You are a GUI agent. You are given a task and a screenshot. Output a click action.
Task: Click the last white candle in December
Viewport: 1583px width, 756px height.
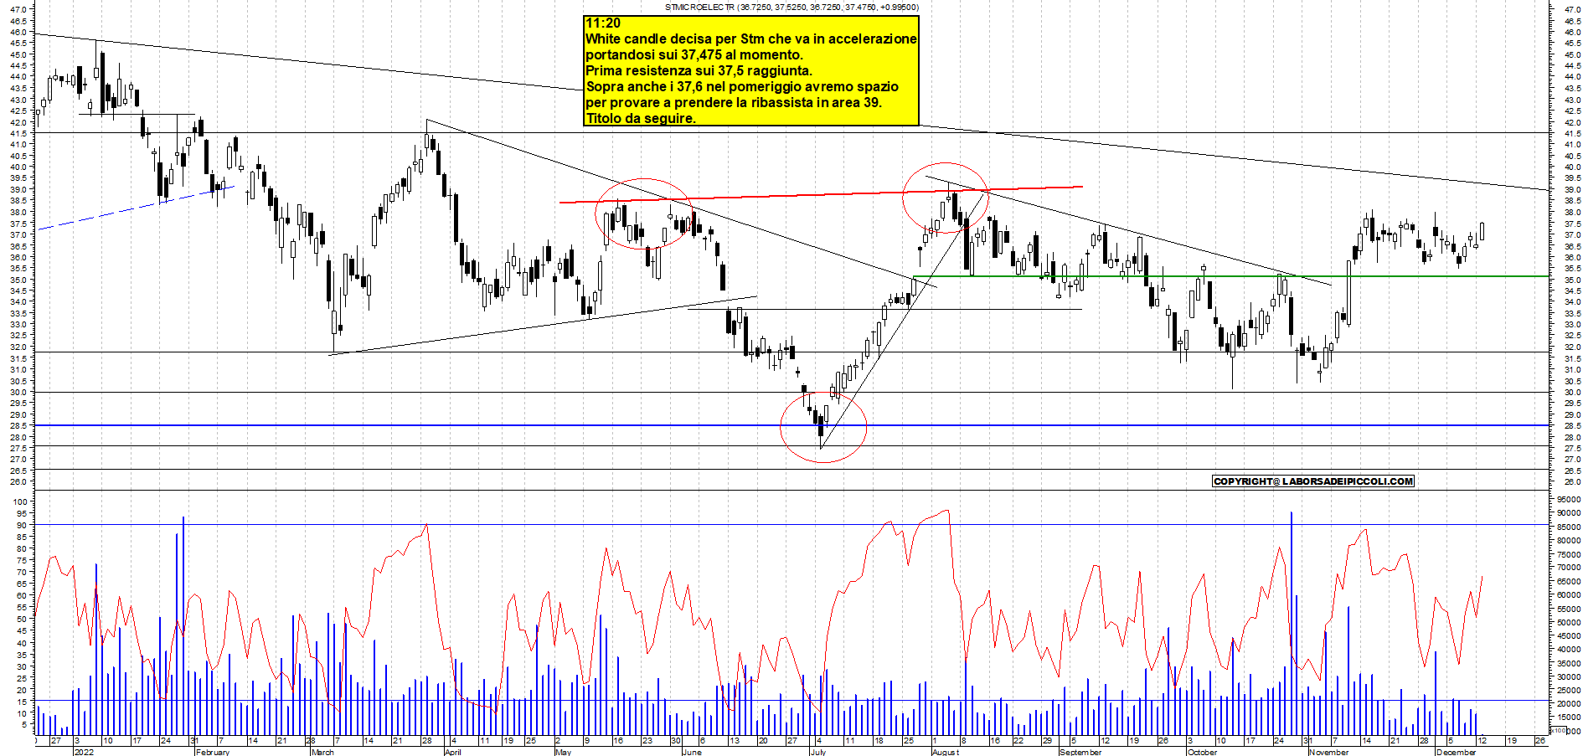point(1482,232)
